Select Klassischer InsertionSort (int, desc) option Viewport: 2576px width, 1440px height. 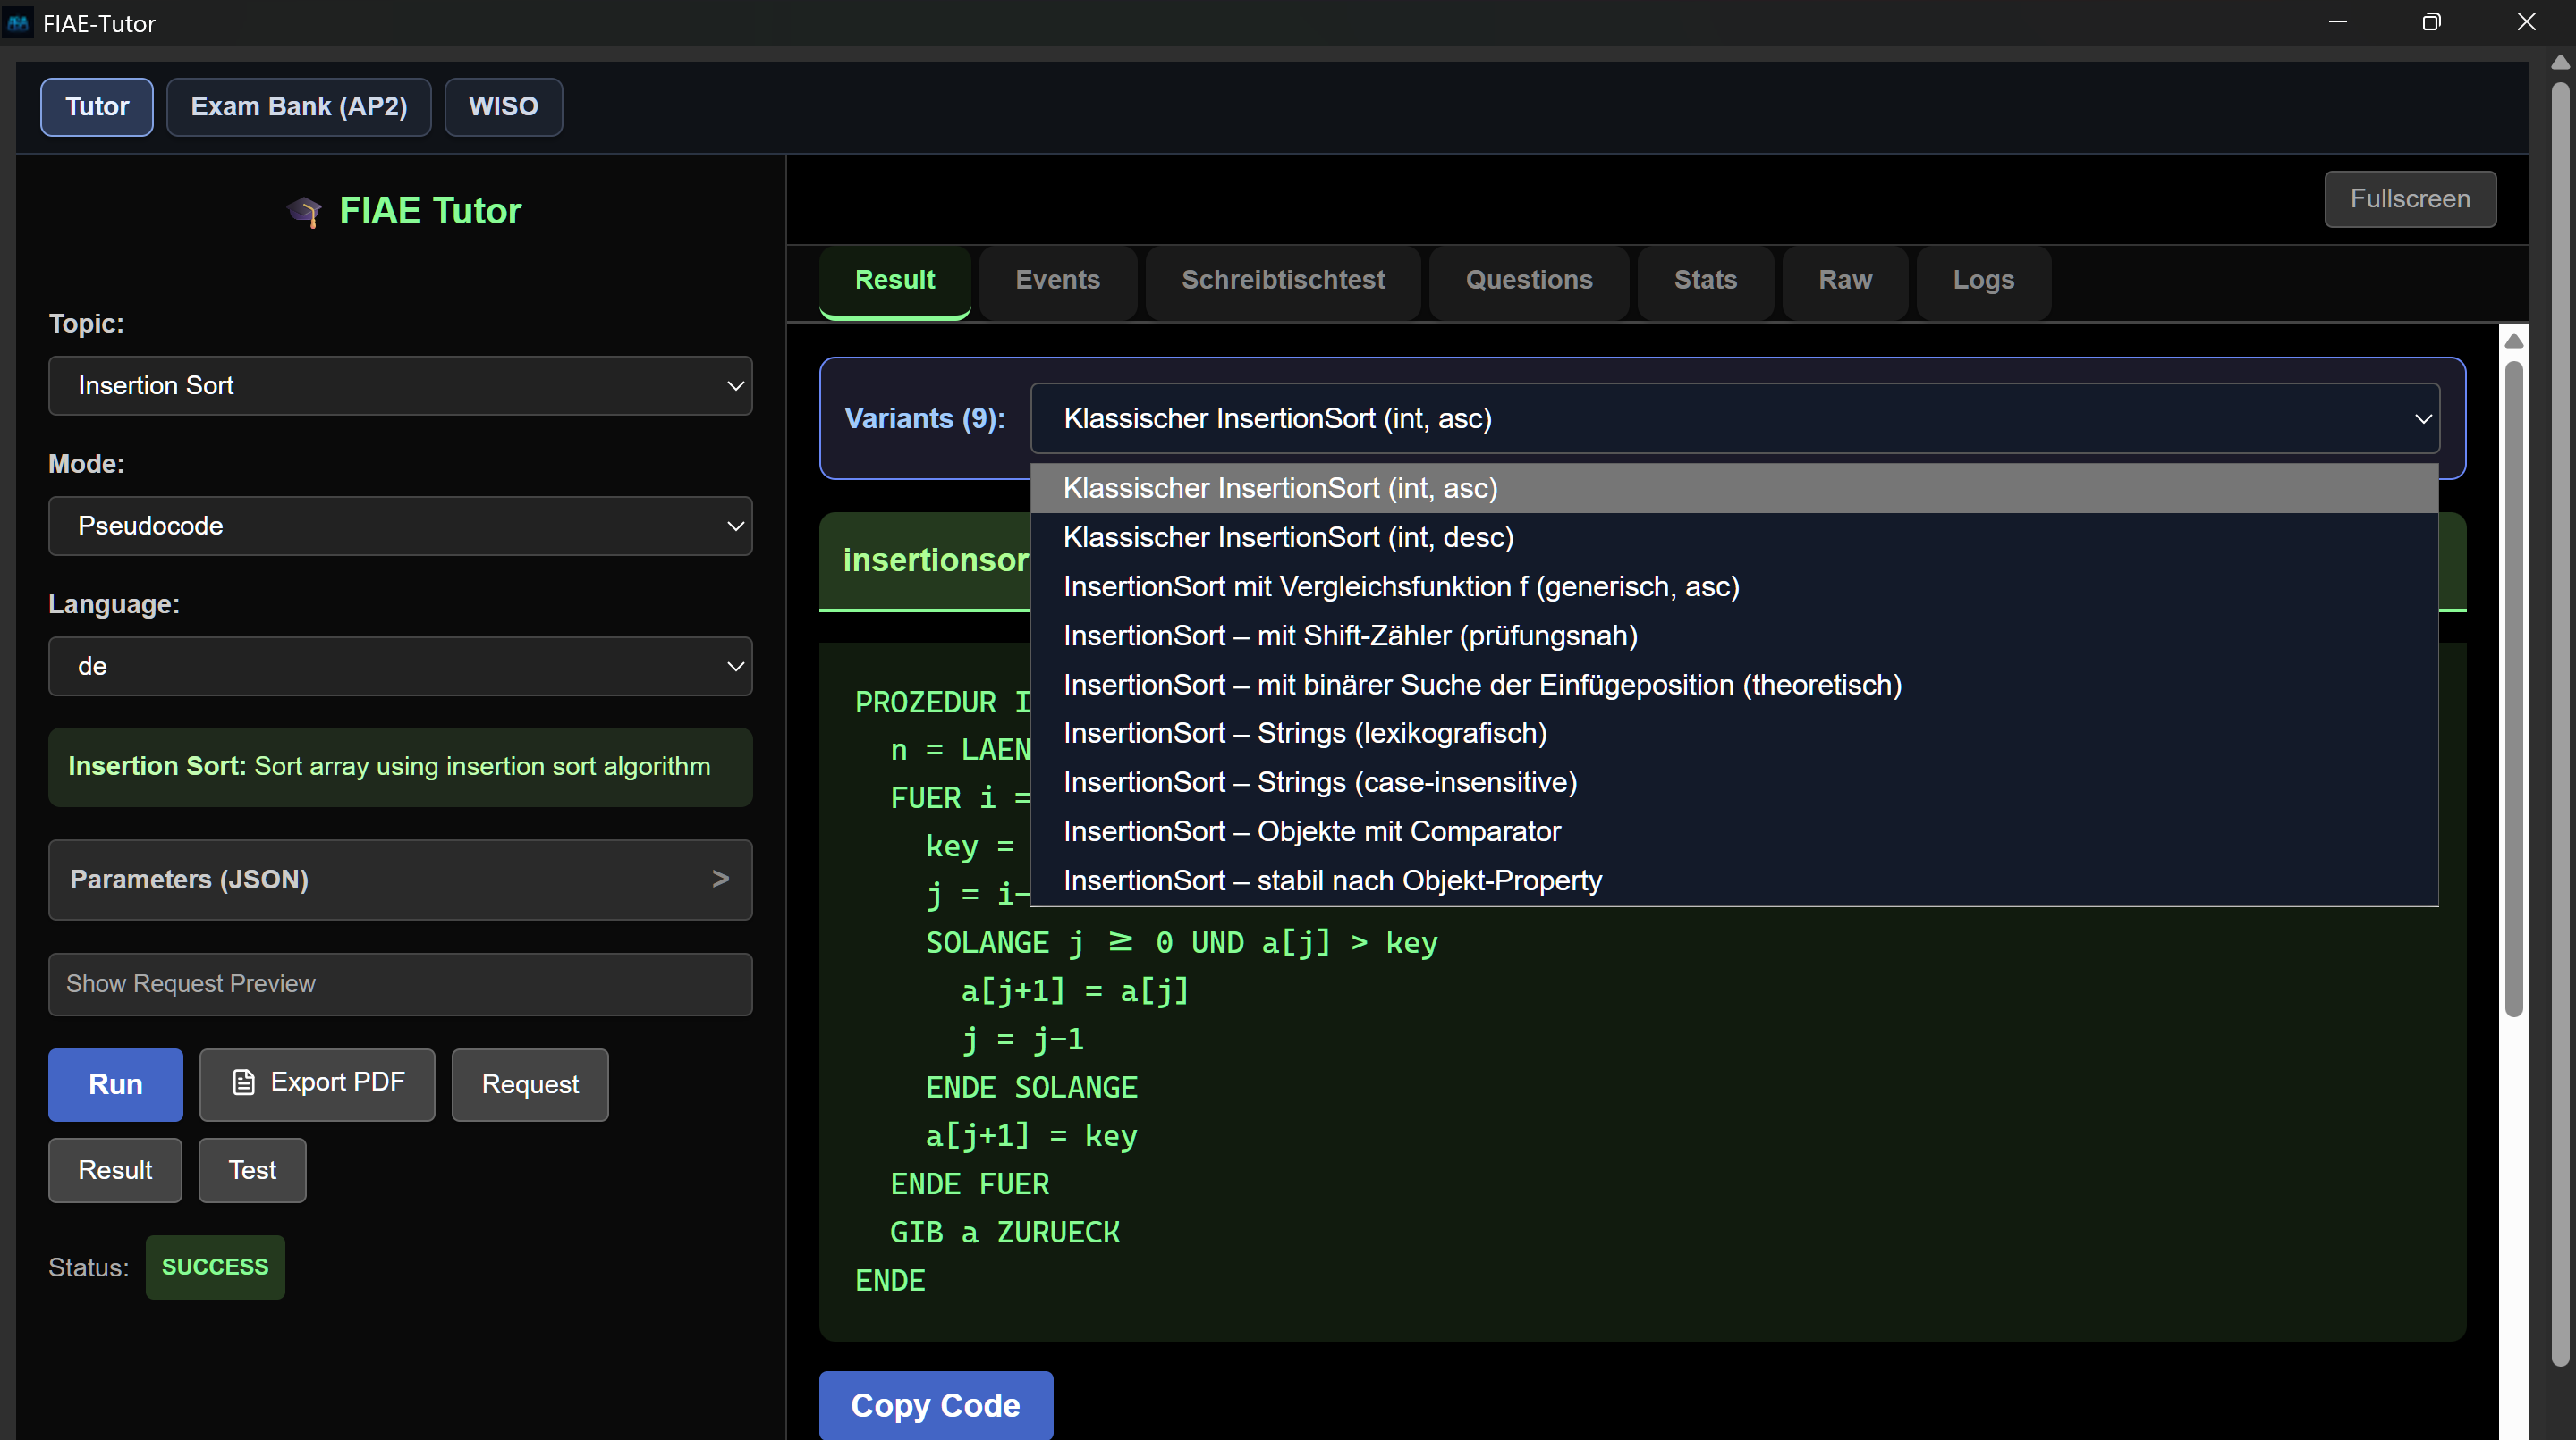point(1734,537)
